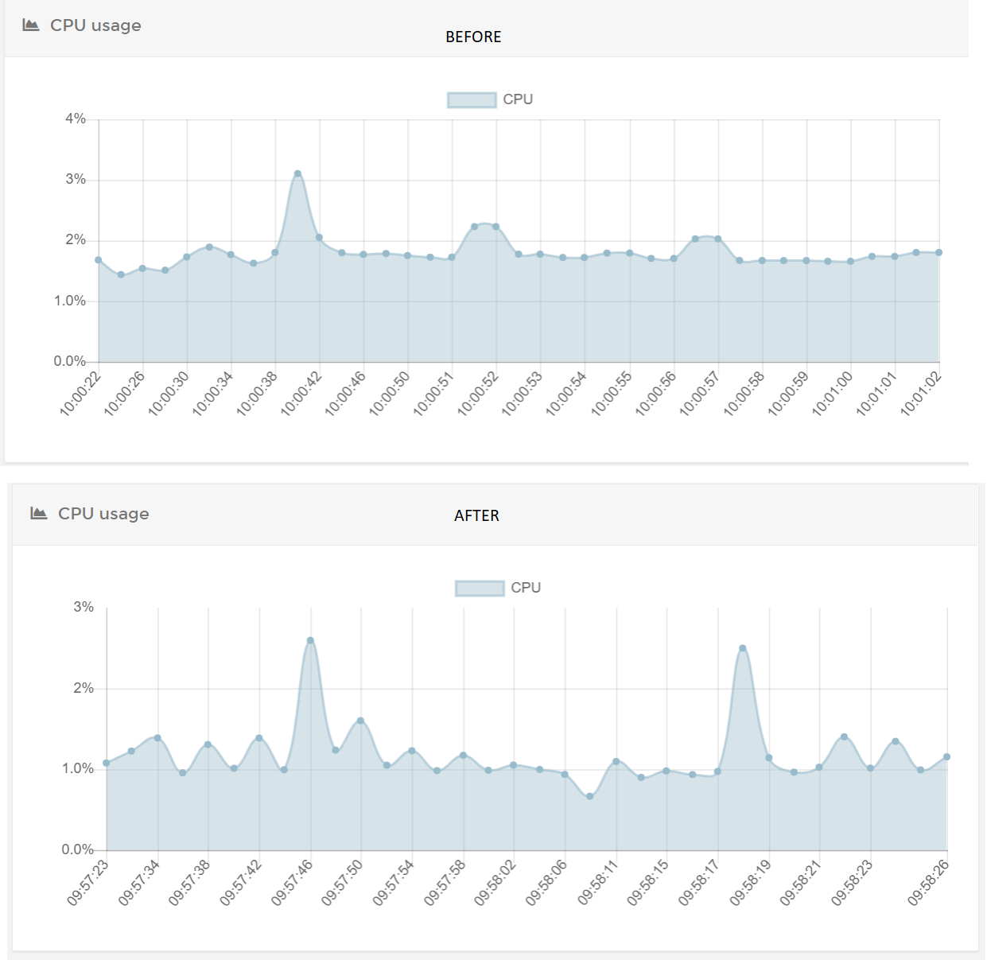Image resolution: width=987 pixels, height=960 pixels.
Task: Click the 09:58:02 x-axis label
Action: 495,882
